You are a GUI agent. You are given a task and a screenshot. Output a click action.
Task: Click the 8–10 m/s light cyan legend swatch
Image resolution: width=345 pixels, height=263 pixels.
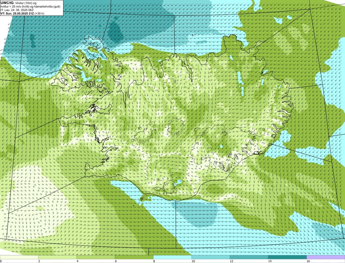[x=173, y=257]
